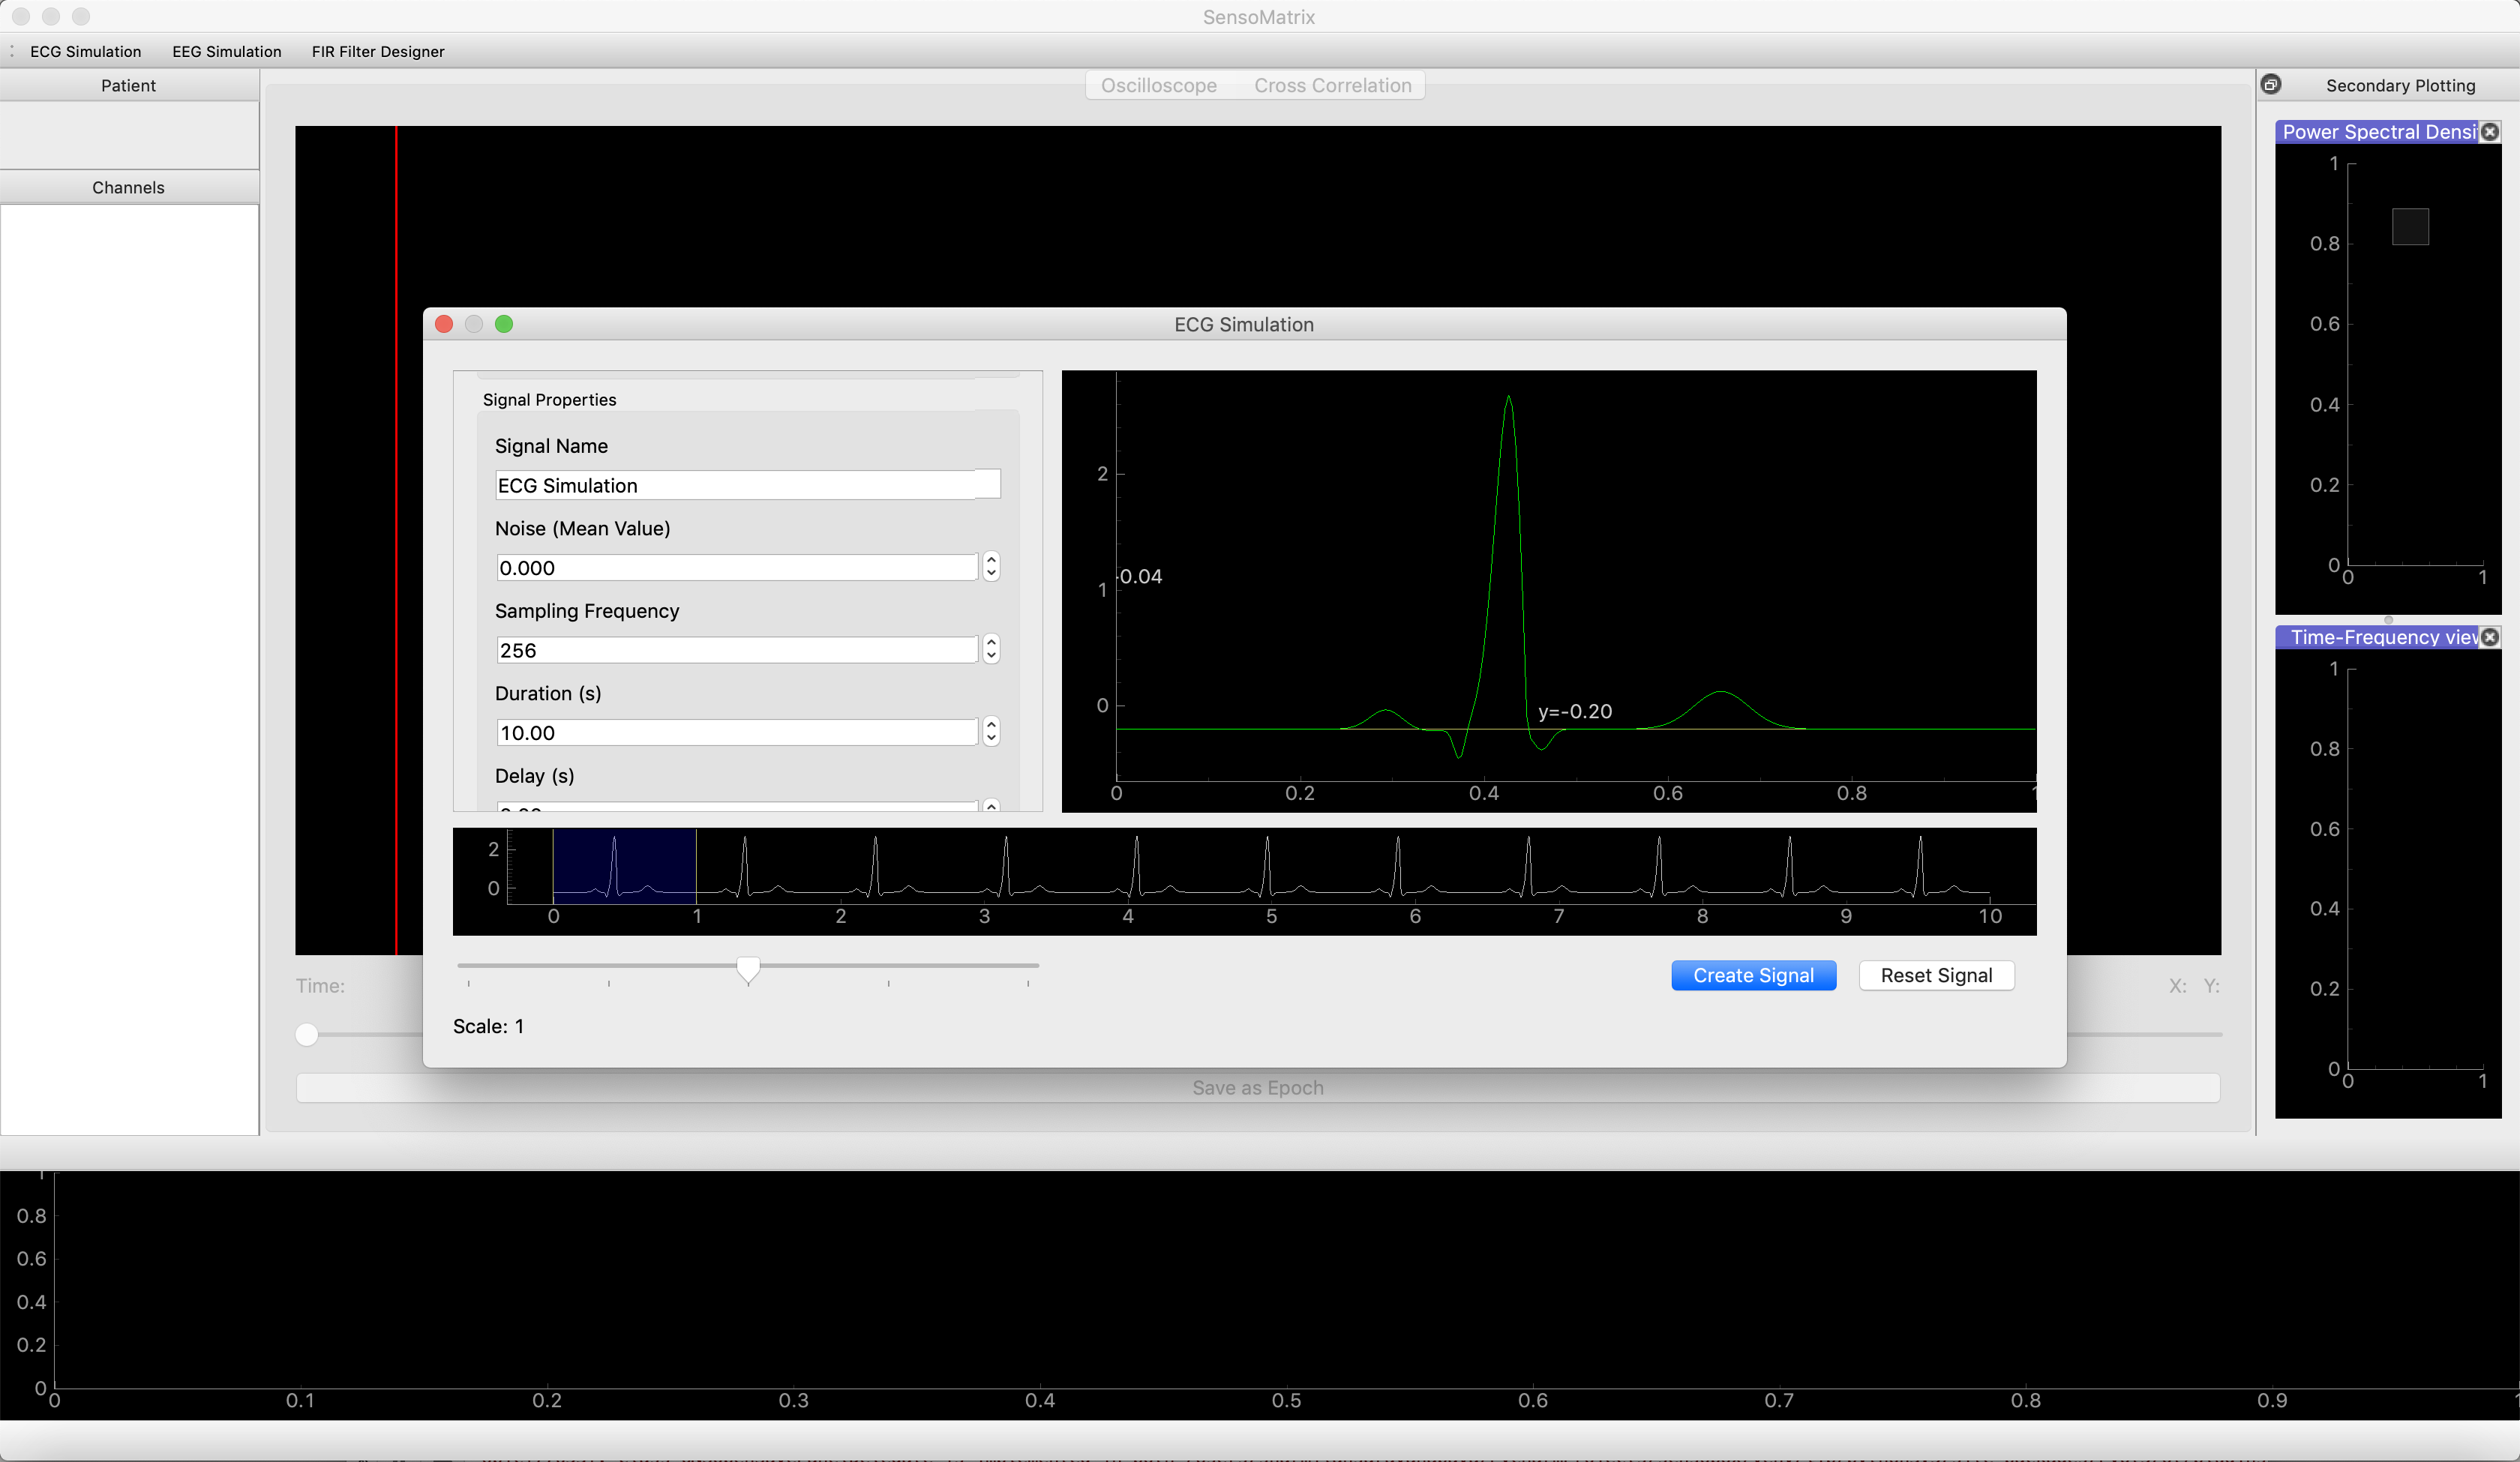Switch to the Cross Correlation tab
This screenshot has height=1462, width=2520.
pyautogui.click(x=1333, y=86)
